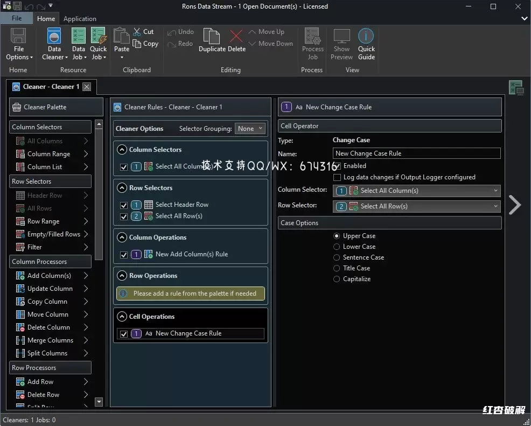Viewport: 531px width, 426px height.
Task: Collapse the Column Selectors rules section
Action: coord(122,150)
